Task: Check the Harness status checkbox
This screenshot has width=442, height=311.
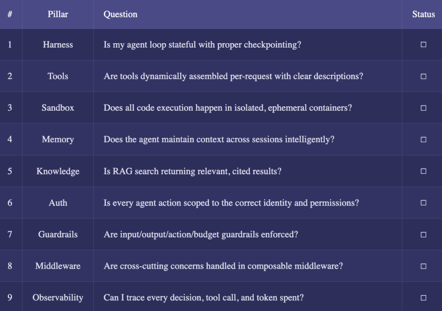Action: [423, 45]
